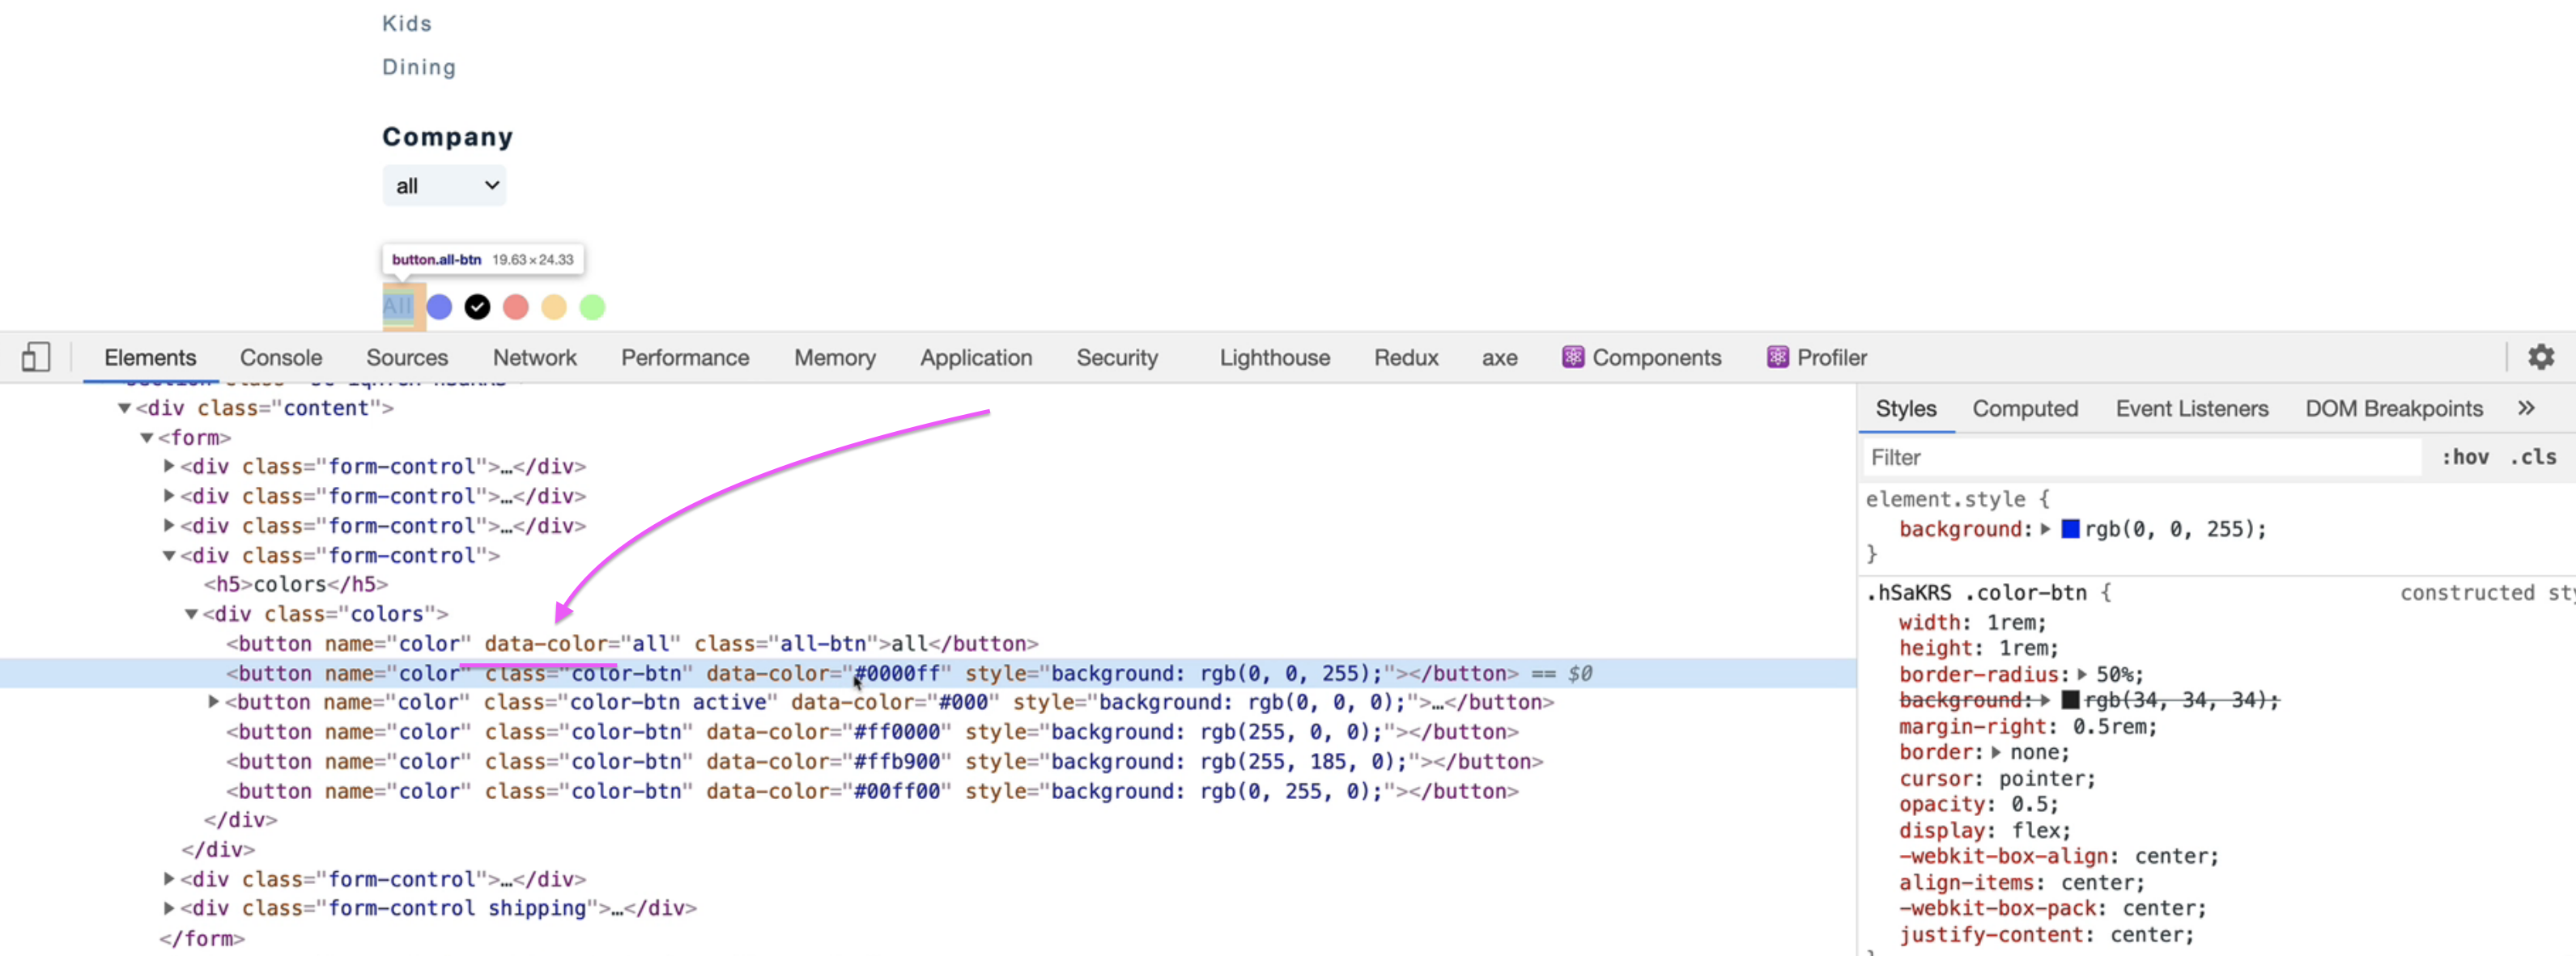Click the All colors button
2576x956 pixels.
click(397, 306)
